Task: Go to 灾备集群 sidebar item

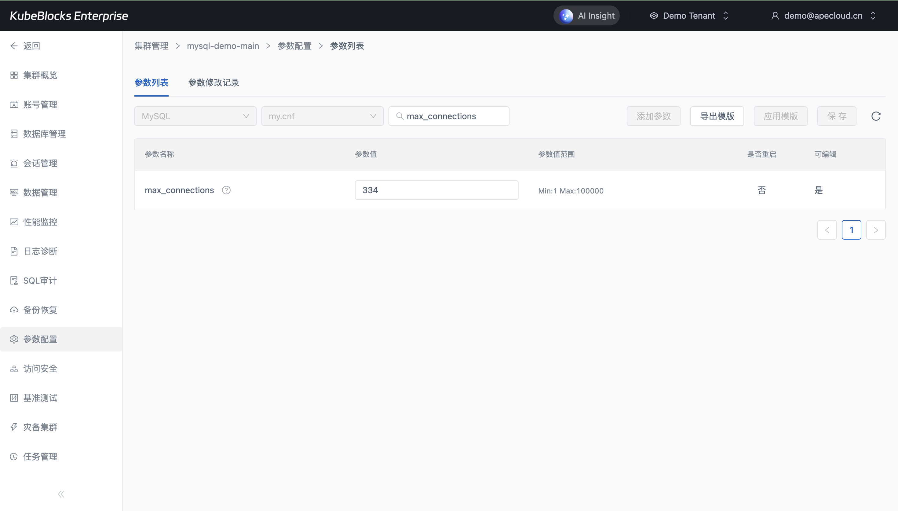Action: 40,427
